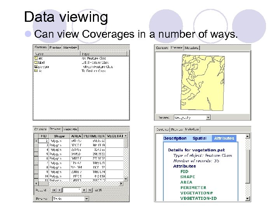
Task: Click the Type column header
Action: coord(104,54)
